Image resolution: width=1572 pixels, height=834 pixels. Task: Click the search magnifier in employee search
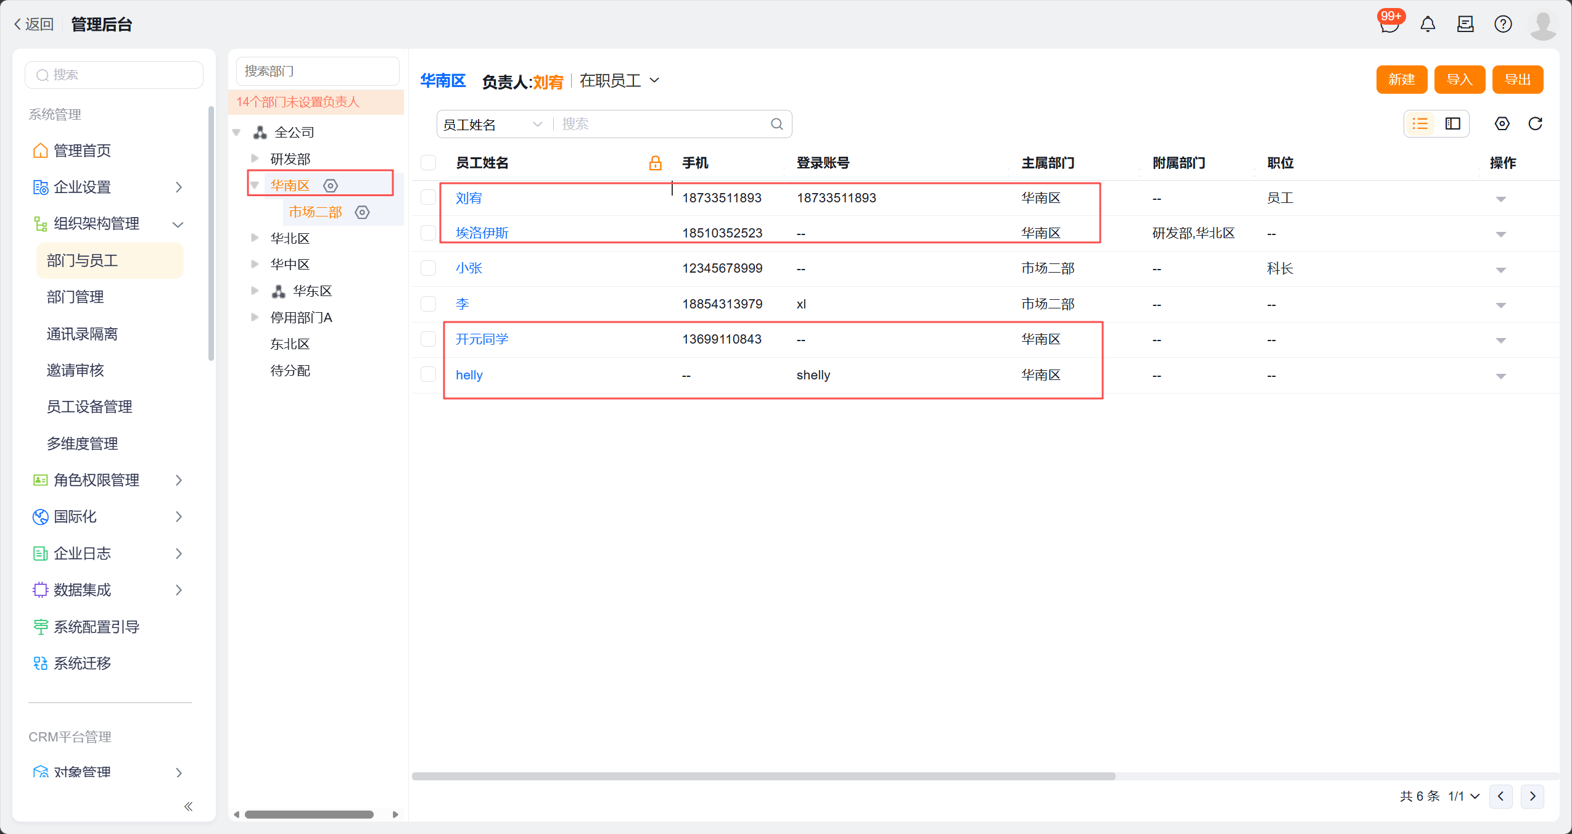(x=777, y=124)
